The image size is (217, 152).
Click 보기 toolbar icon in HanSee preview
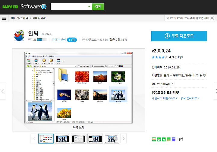pyautogui.click(x=58, y=61)
